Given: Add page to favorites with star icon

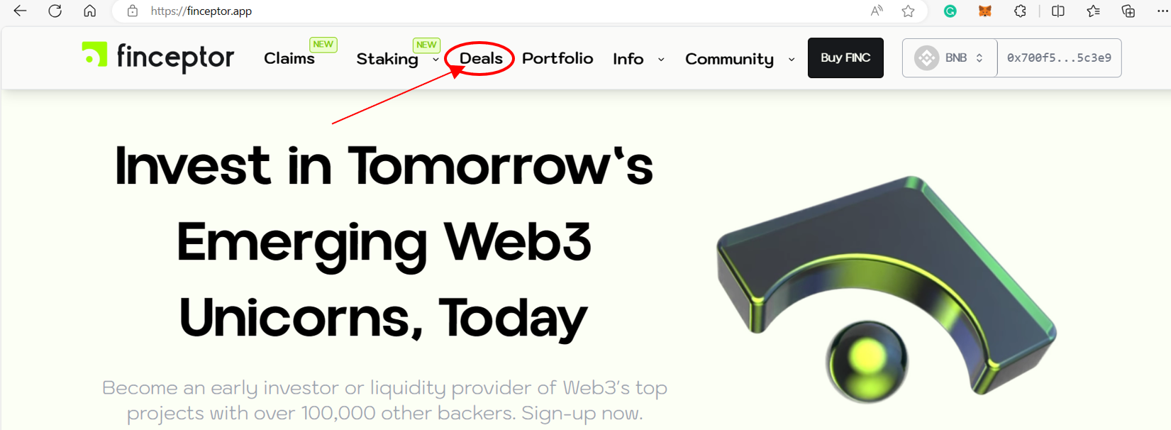Looking at the screenshot, I should coord(908,11).
